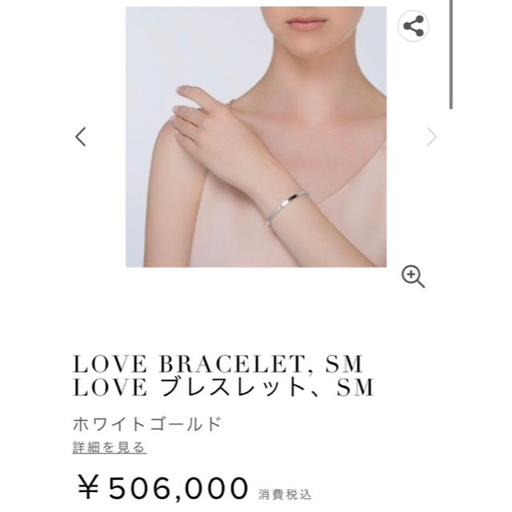Click the 消費税込 tax note
Viewport: 512px width, 512px height.
(x=285, y=494)
